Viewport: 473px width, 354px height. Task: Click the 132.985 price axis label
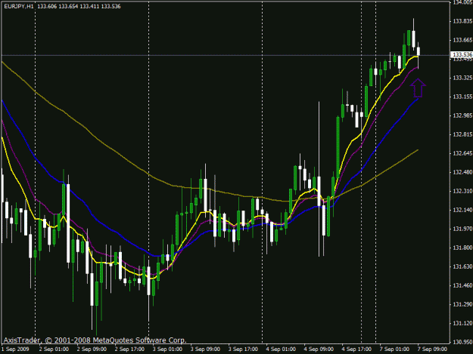[x=462, y=115]
